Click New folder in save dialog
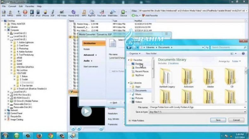 151,54
